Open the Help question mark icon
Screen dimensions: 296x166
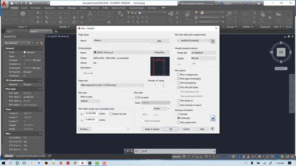[x=259, y=3]
